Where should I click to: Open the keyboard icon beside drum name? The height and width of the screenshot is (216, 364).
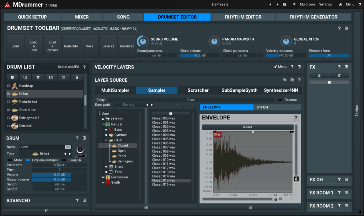point(68,147)
